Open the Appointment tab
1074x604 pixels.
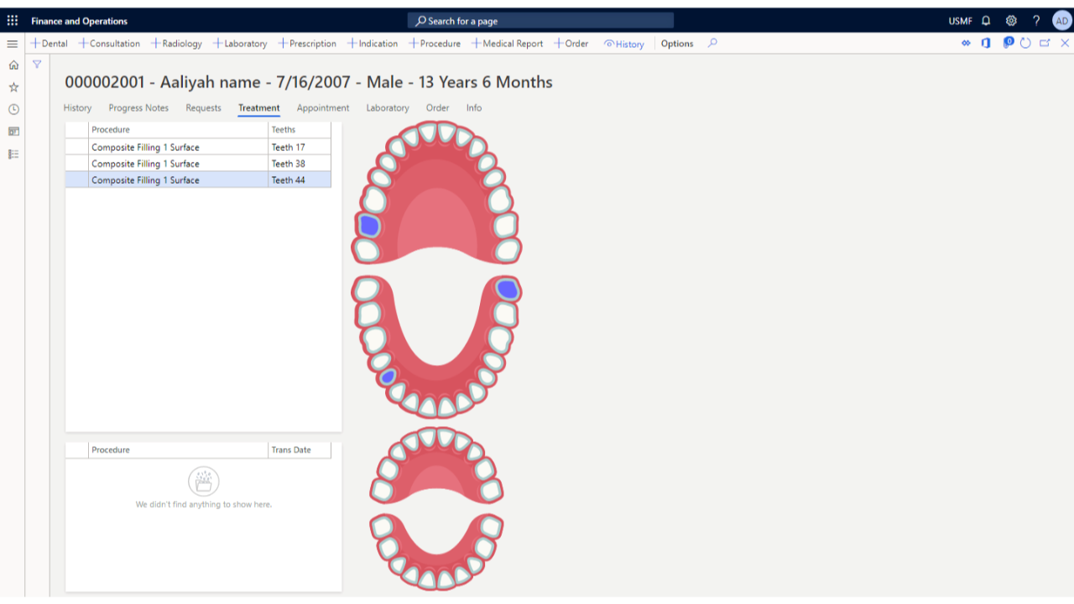click(x=323, y=108)
